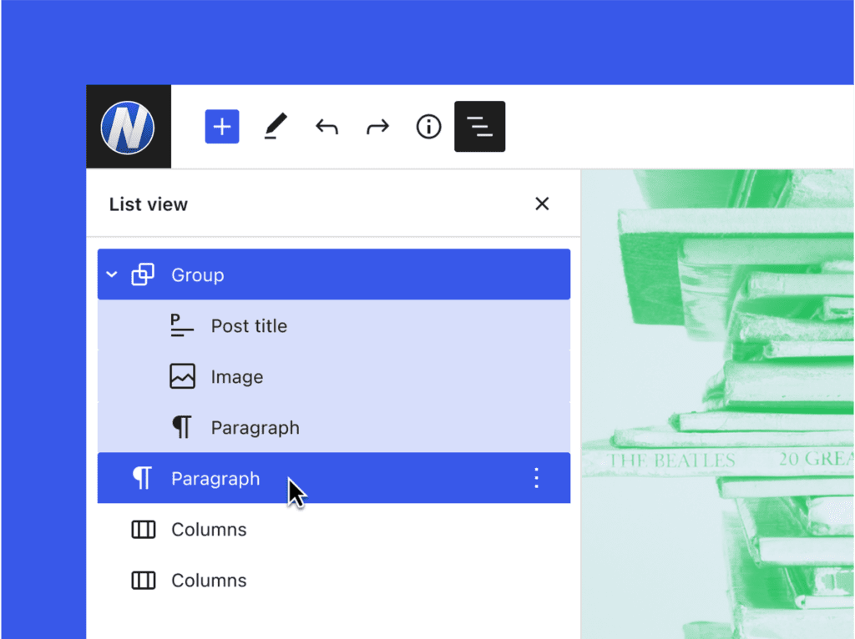The image size is (855, 639).
Task: Select the second Columns row
Action: click(334, 580)
